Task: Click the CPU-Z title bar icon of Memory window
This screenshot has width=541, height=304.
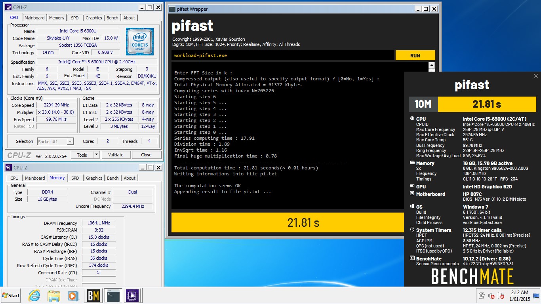Action: click(x=8, y=167)
